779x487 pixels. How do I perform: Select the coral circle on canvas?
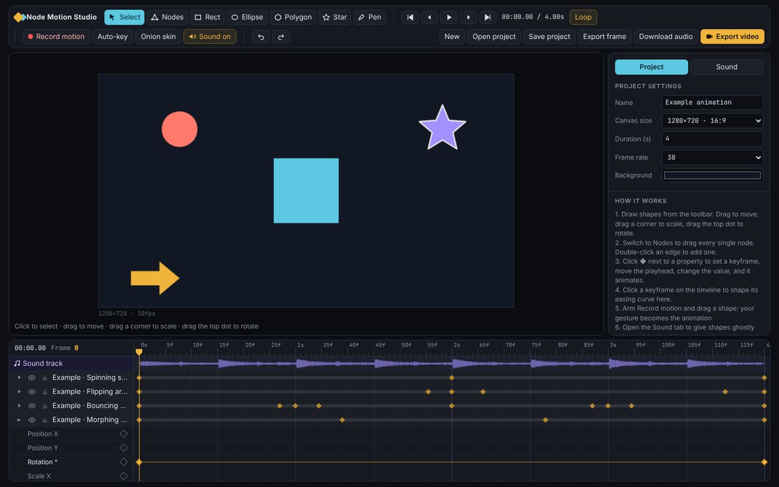[179, 129]
